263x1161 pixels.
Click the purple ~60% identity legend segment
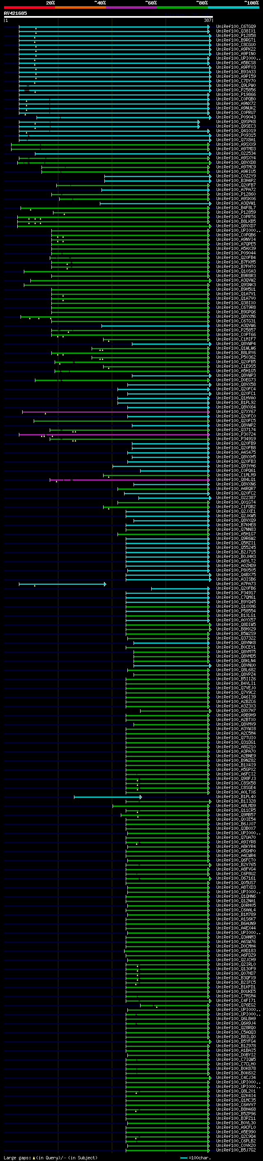pos(132,7)
